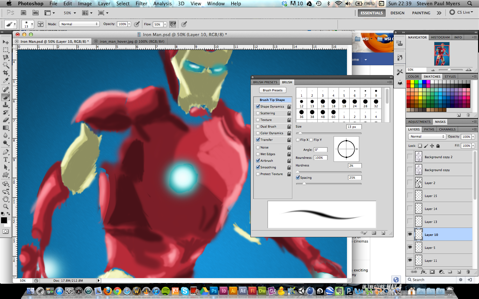Image resolution: width=479 pixels, height=299 pixels.
Task: Open the Opacity slider dropdown in options bar
Action: 129,24
